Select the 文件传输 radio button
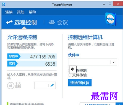The width and height of the screenshot is (123, 105). (x=70, y=75)
